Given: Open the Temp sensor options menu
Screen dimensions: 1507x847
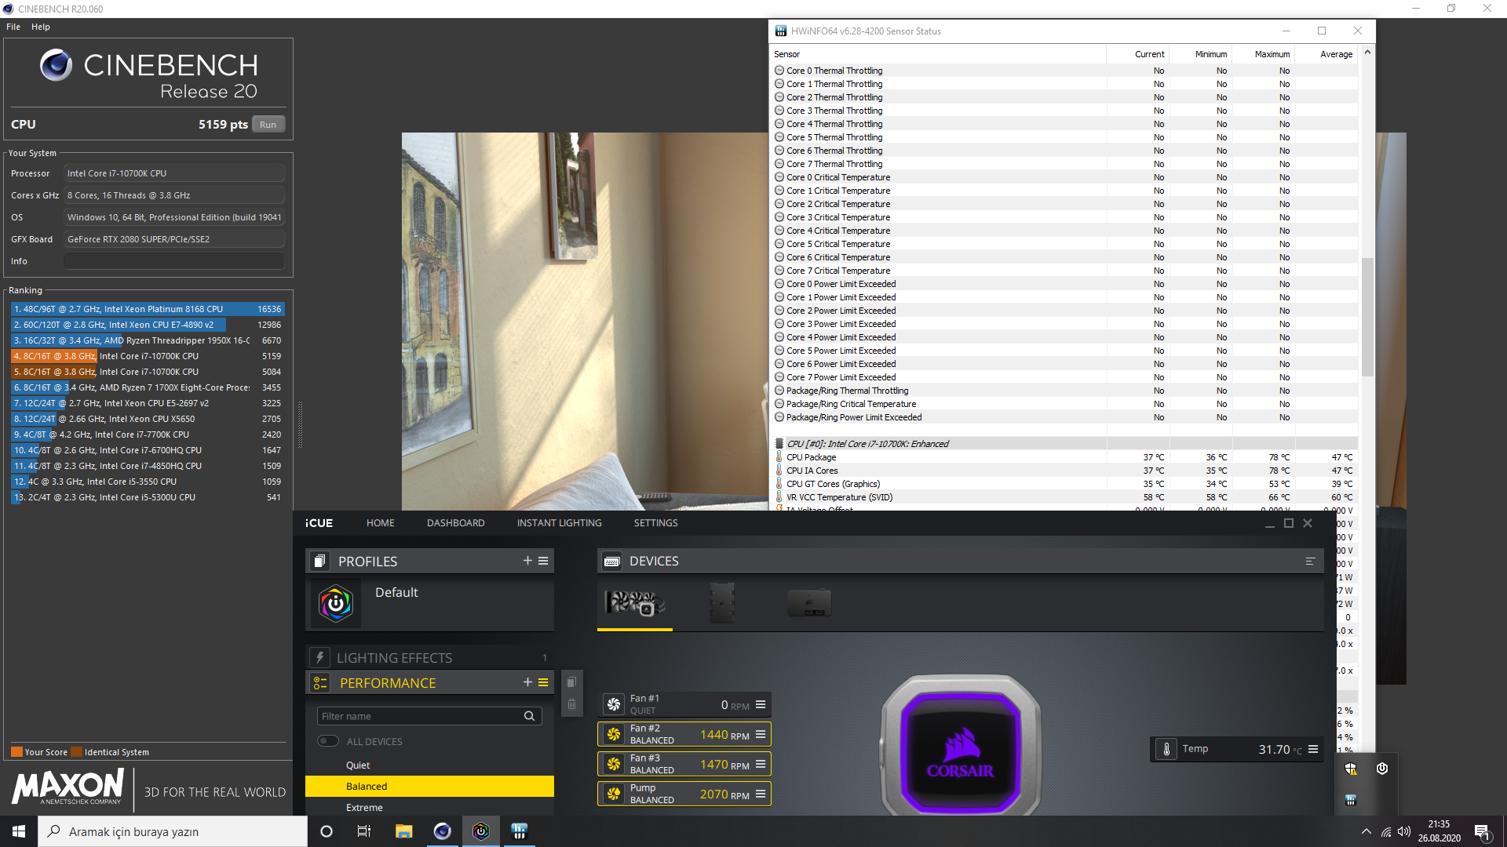Looking at the screenshot, I should click(1313, 749).
